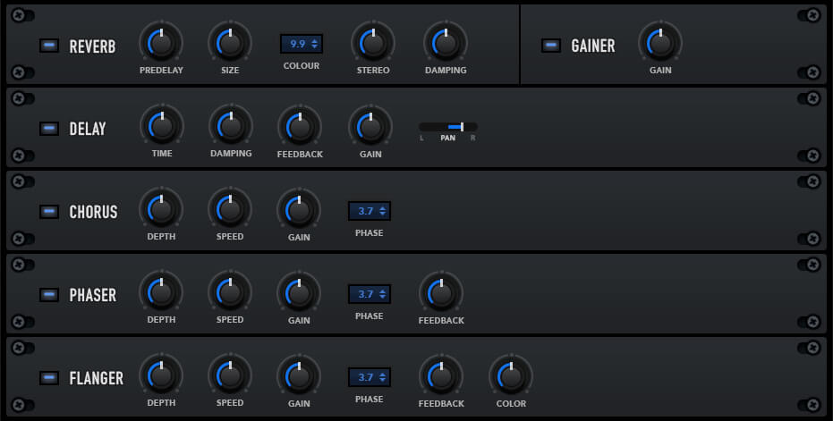Screen dimensions: 833x421
Task: Click the Flanger Gain knob
Action: (299, 376)
